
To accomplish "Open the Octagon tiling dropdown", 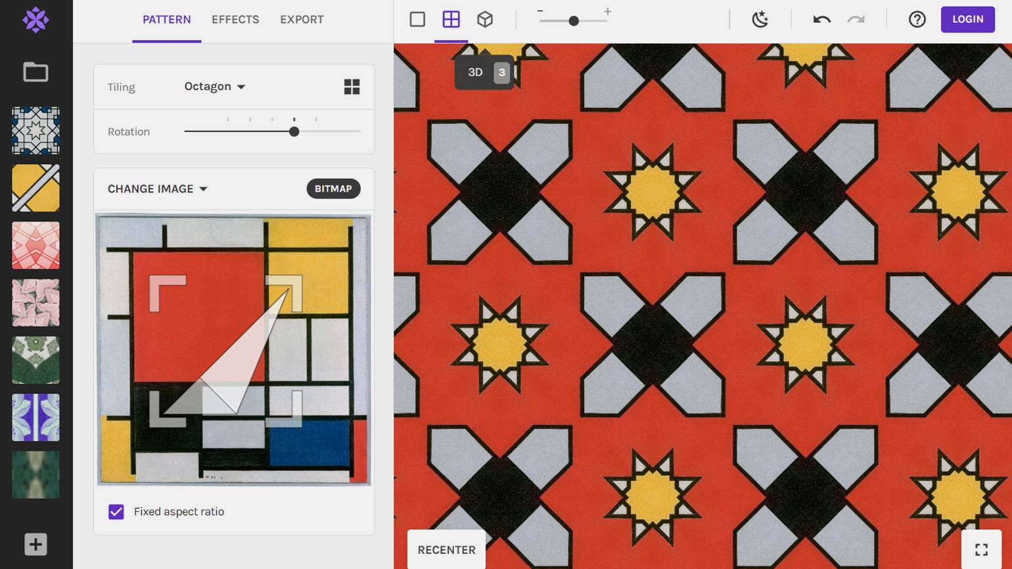I will (214, 87).
